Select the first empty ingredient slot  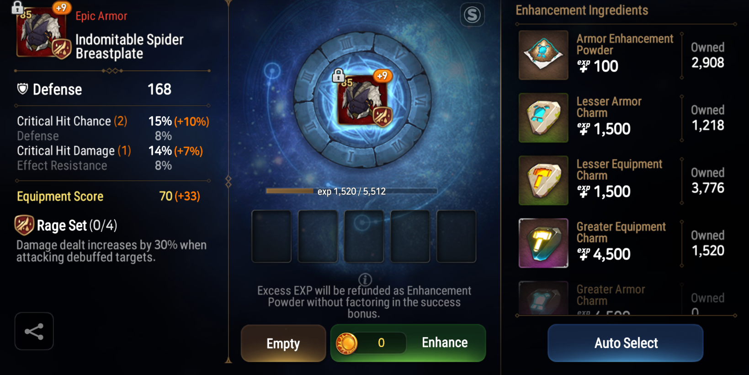271,236
